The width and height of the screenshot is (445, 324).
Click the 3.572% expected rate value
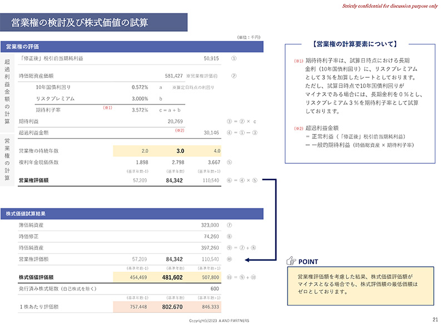140,110
